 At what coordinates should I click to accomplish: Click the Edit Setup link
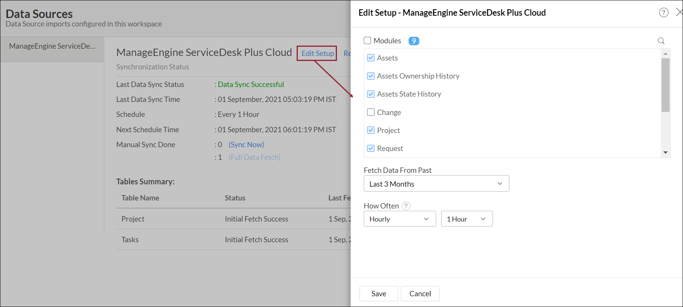(317, 53)
